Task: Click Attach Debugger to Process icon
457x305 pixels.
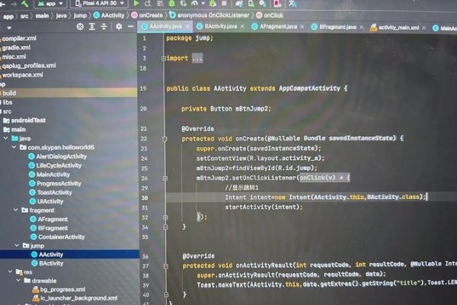Action: tap(213, 4)
